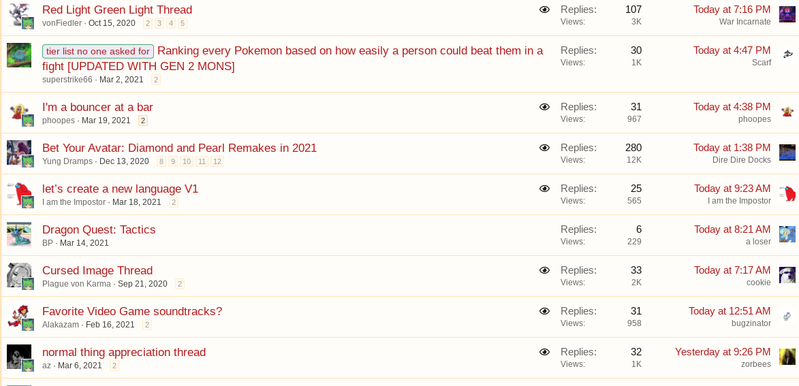
Task: Open superstrike66's avatar on the Pokemon ranking thread
Action: coord(19,55)
